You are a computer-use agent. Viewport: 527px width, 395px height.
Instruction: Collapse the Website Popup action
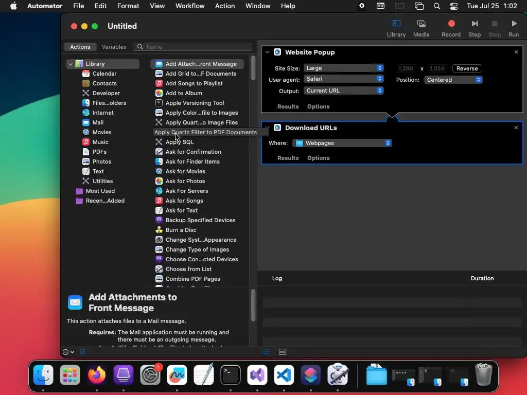267,52
